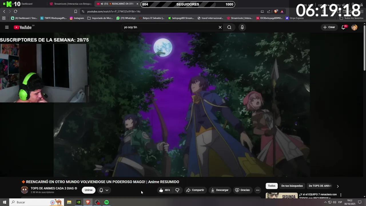366x206 pixels.
Task: Show hidden system tray icons
Action: [325, 202]
